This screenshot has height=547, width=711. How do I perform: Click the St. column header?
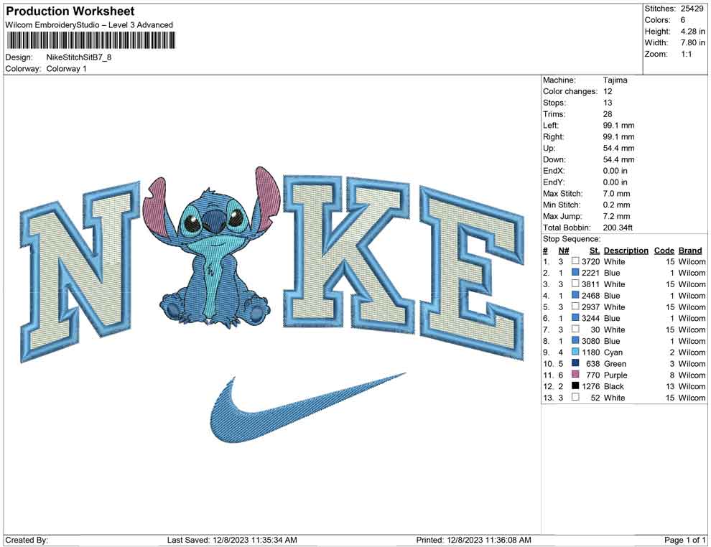click(594, 251)
